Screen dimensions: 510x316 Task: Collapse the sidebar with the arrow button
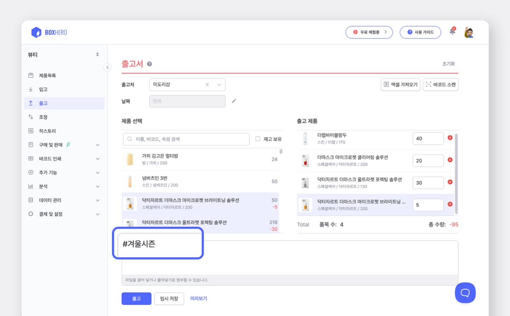108,67
